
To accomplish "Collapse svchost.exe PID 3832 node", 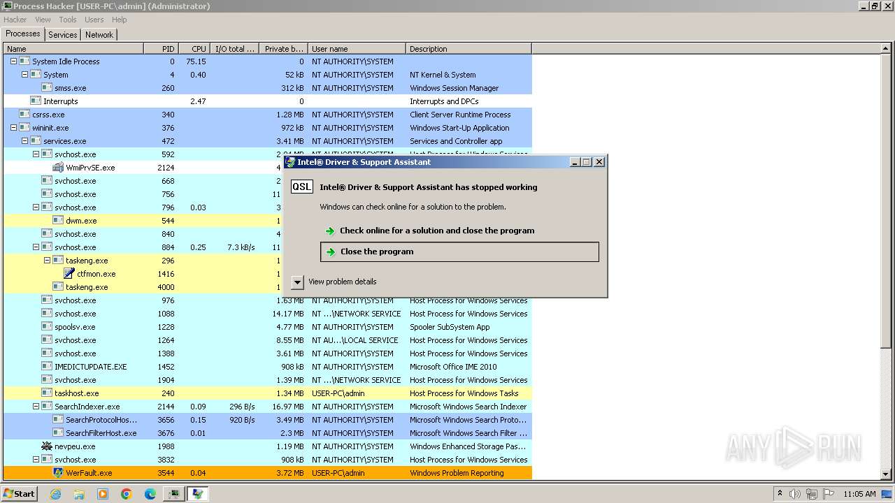I will 36,460.
